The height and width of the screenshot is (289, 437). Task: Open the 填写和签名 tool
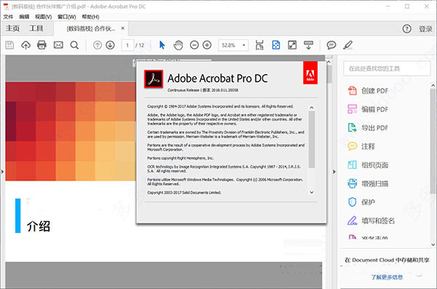pyautogui.click(x=371, y=221)
